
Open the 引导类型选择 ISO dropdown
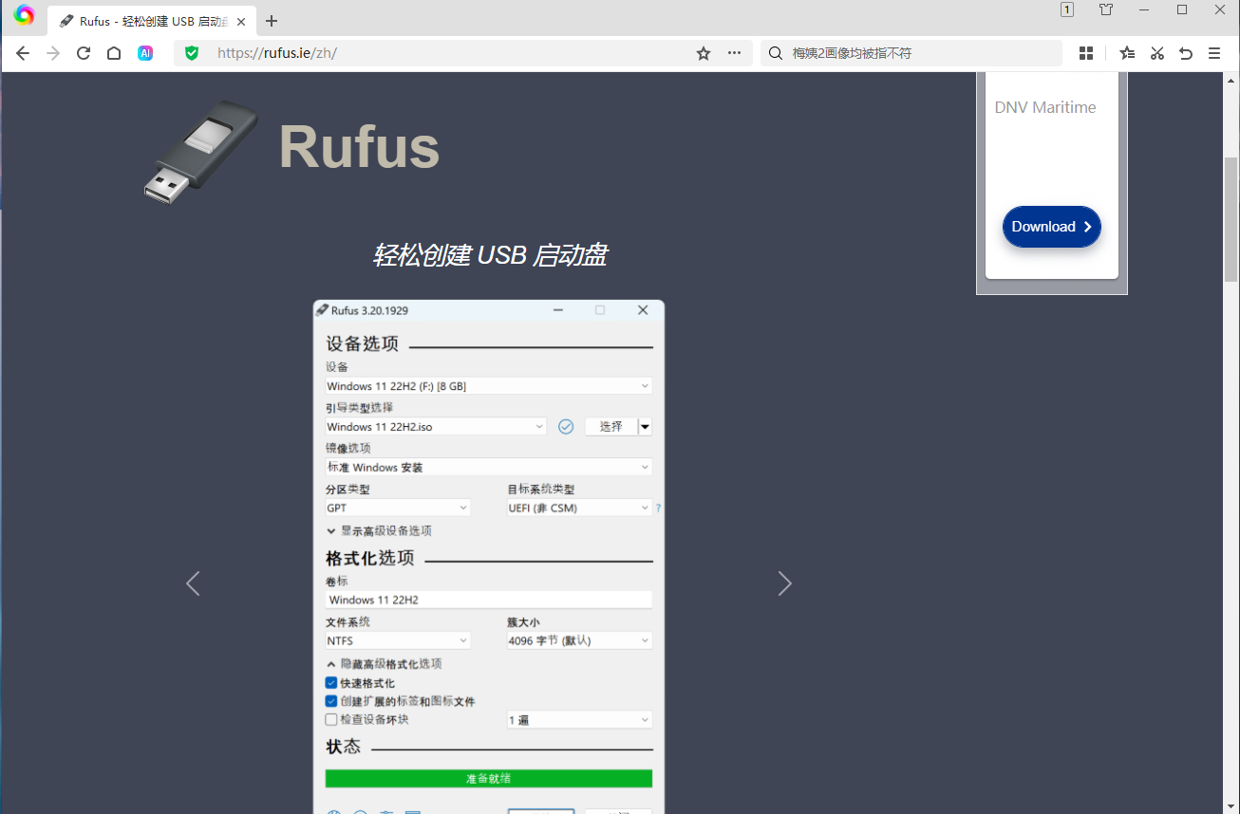click(436, 427)
